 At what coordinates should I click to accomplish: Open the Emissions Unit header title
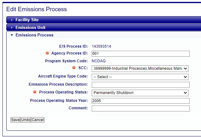30,27
